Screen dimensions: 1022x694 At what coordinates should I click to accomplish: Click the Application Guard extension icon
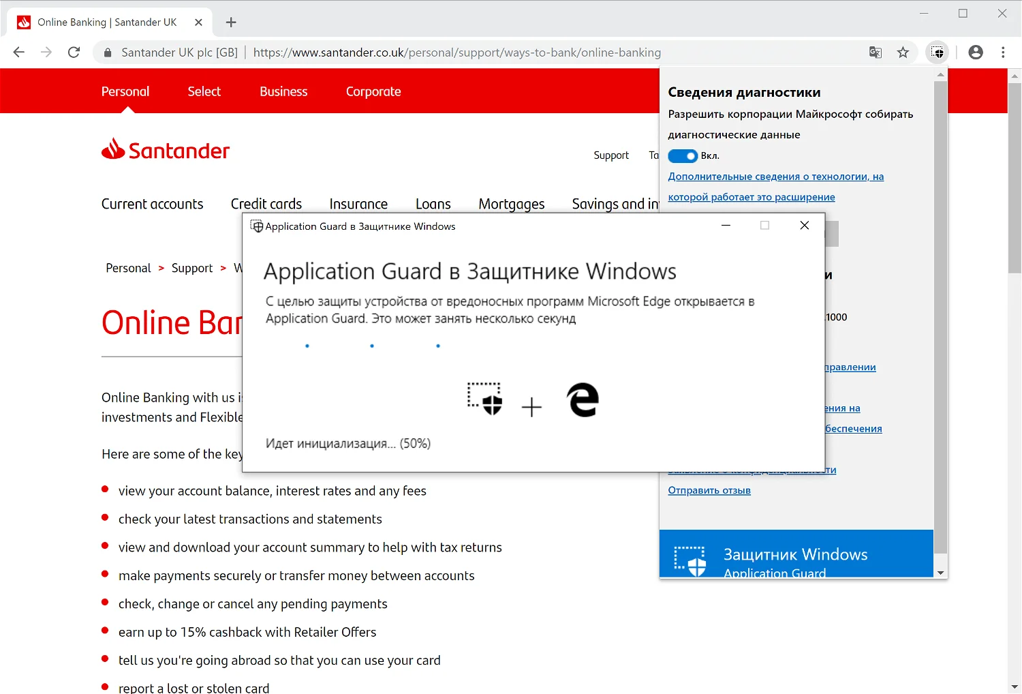pyautogui.click(x=938, y=52)
